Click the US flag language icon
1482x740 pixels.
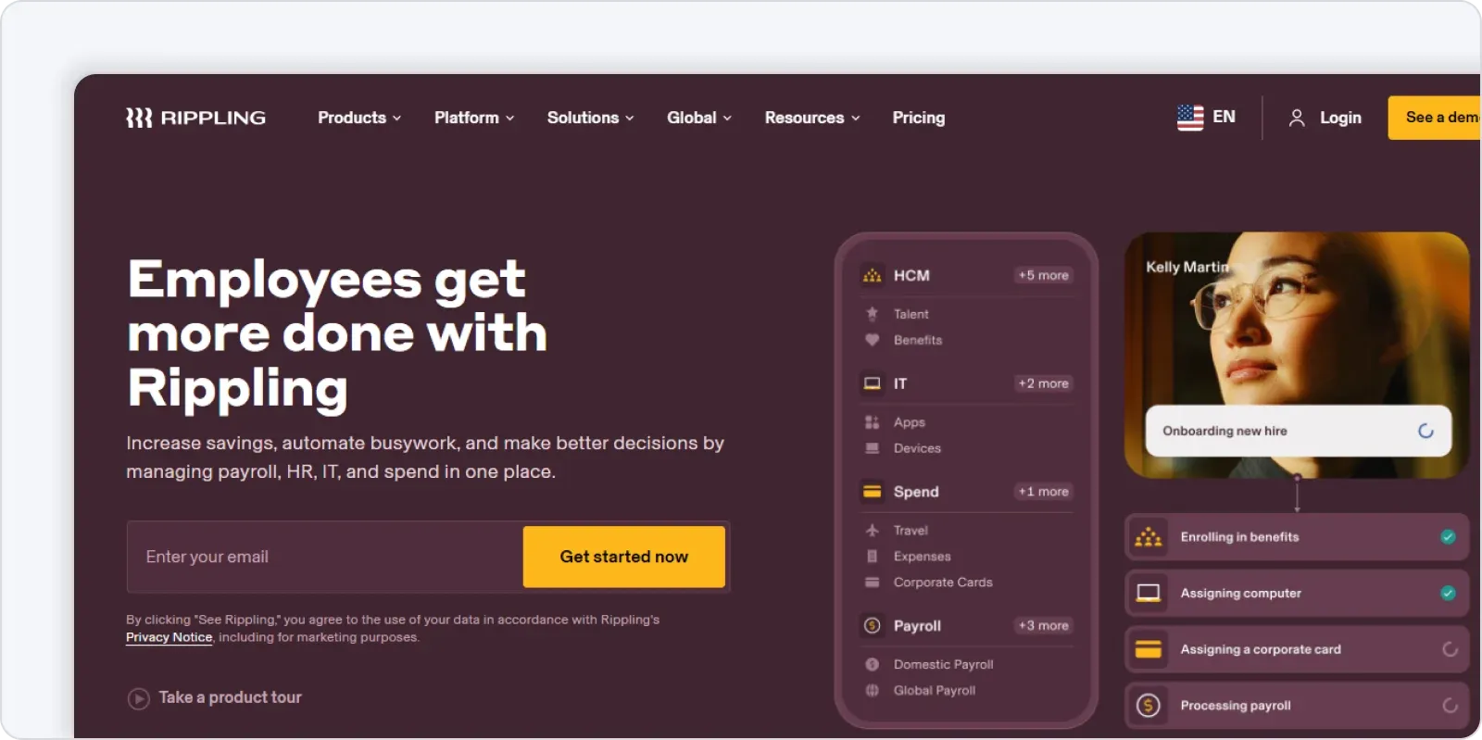tap(1190, 118)
